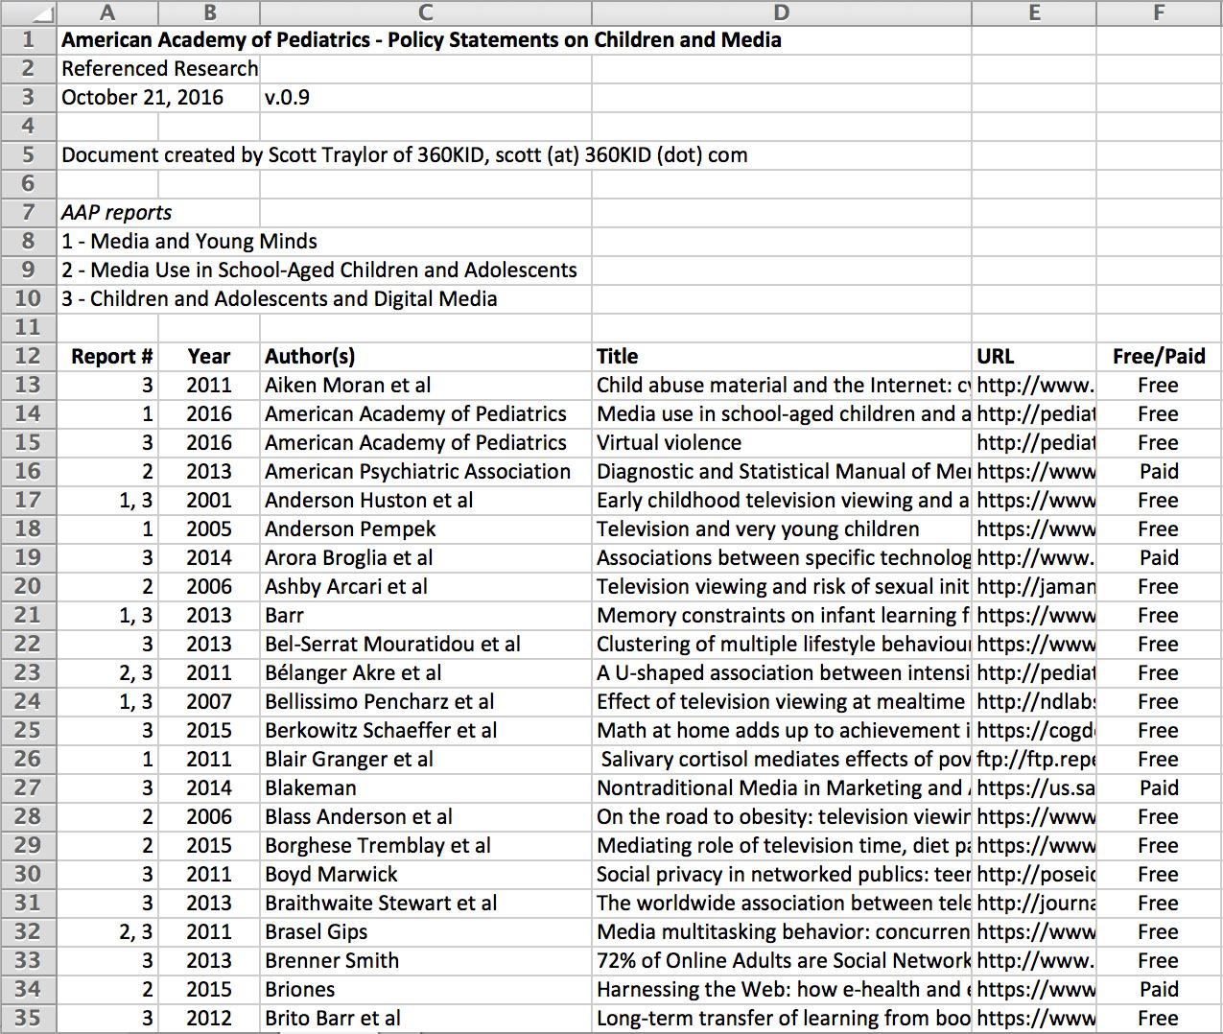The width and height of the screenshot is (1223, 1034).
Task: Click the 'Title' column heading cell
Action: coord(782,356)
